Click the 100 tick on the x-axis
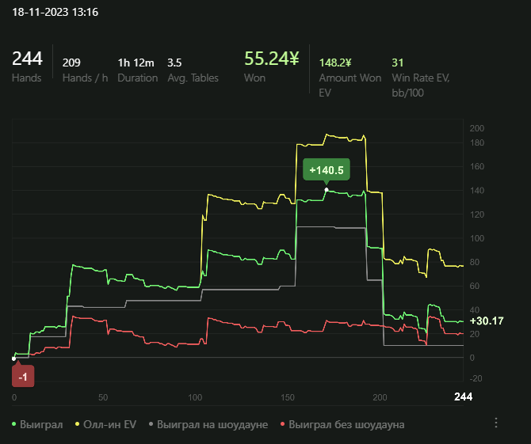Image resolution: width=531 pixels, height=444 pixels. 195,397
